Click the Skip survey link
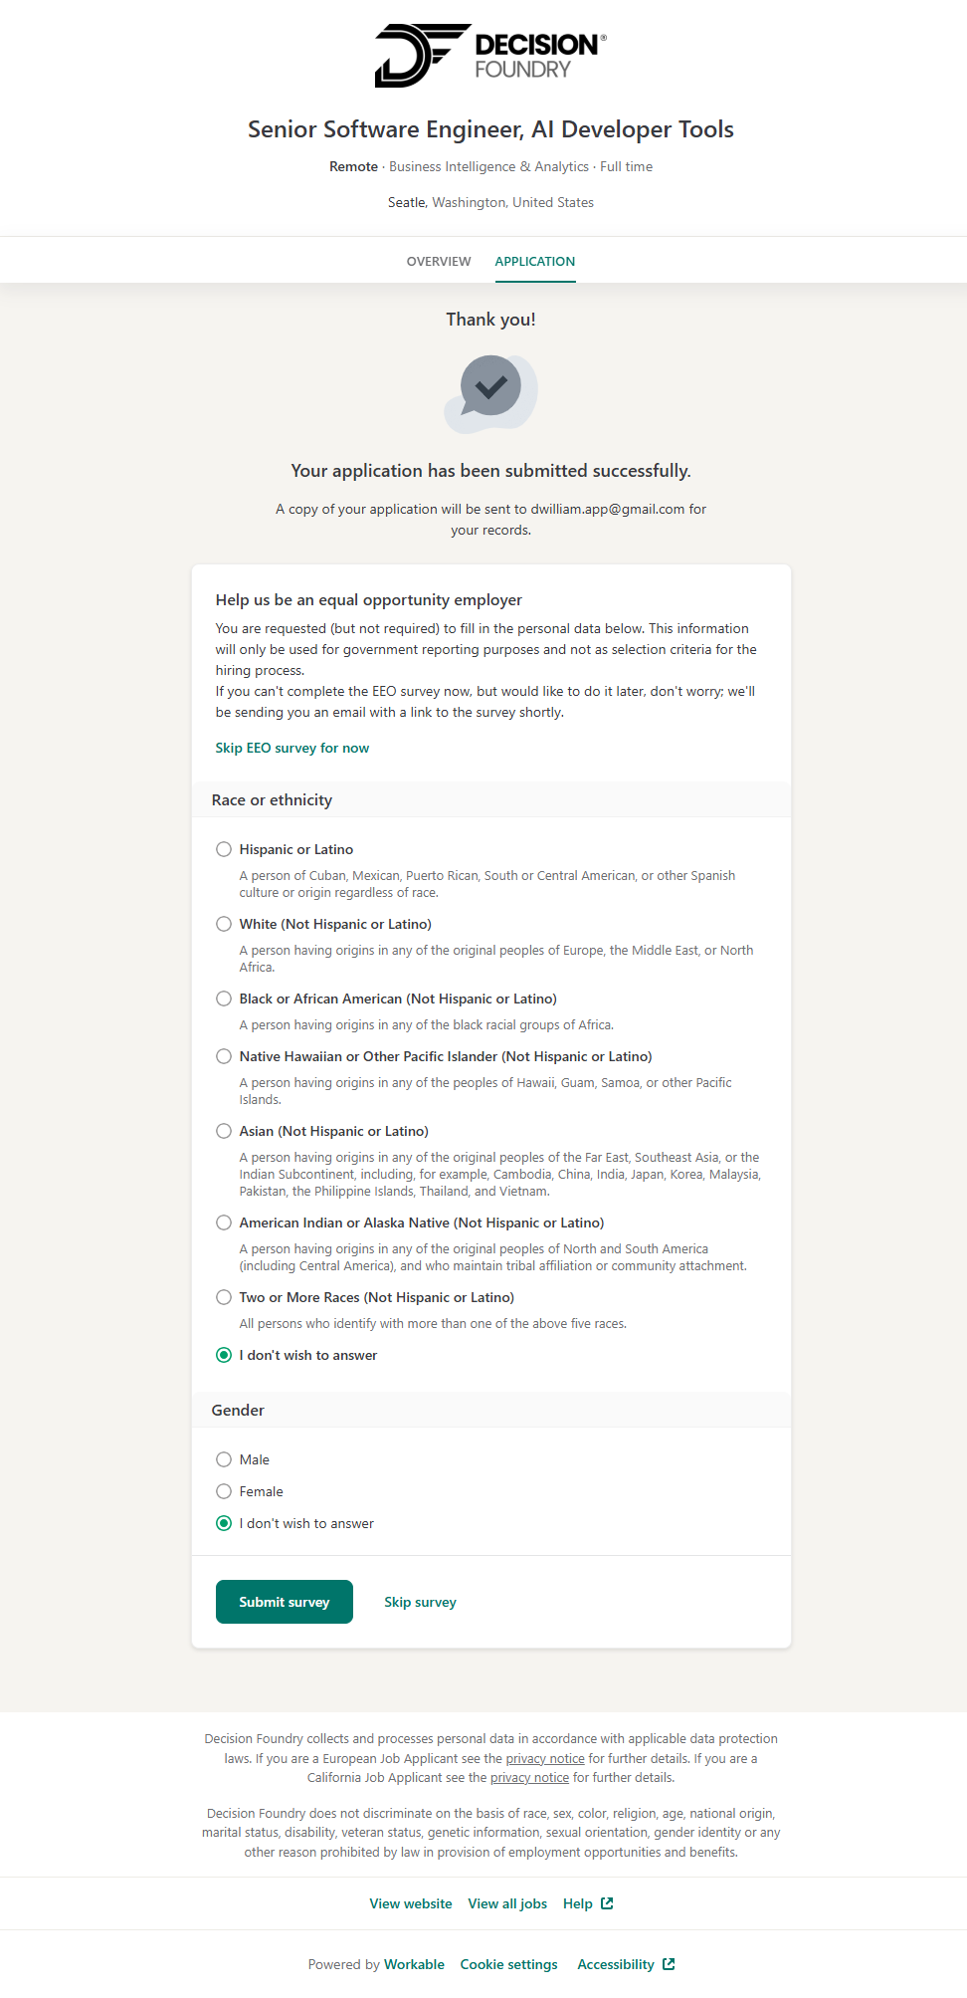 click(420, 1602)
